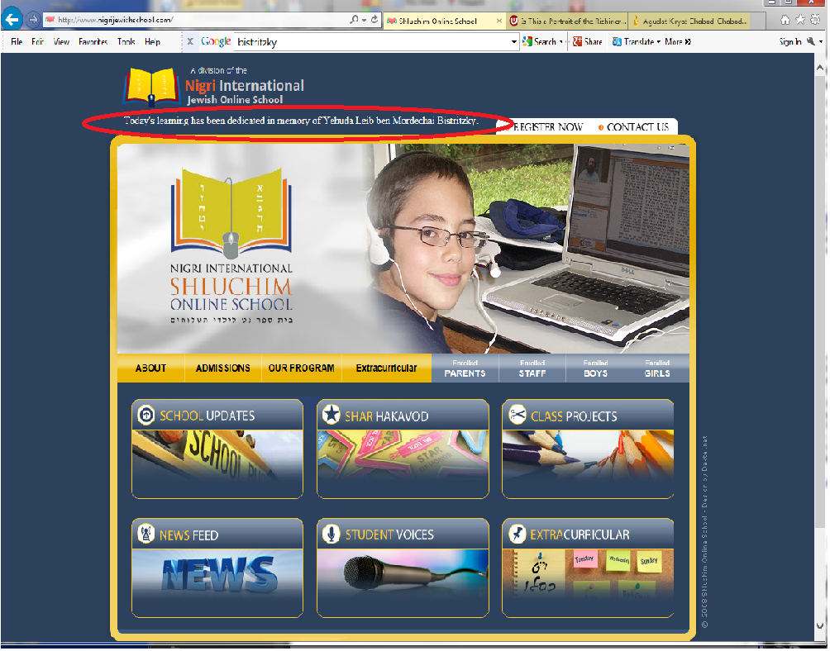Click the Shar Hakavod star icon
The width and height of the screenshot is (830, 651).
coord(332,416)
